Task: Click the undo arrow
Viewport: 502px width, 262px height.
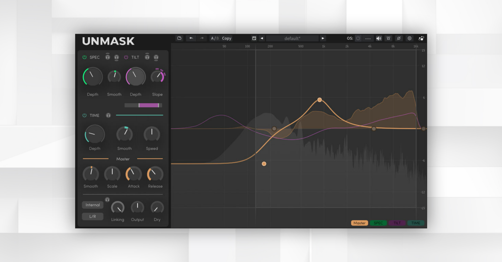Action: point(191,38)
